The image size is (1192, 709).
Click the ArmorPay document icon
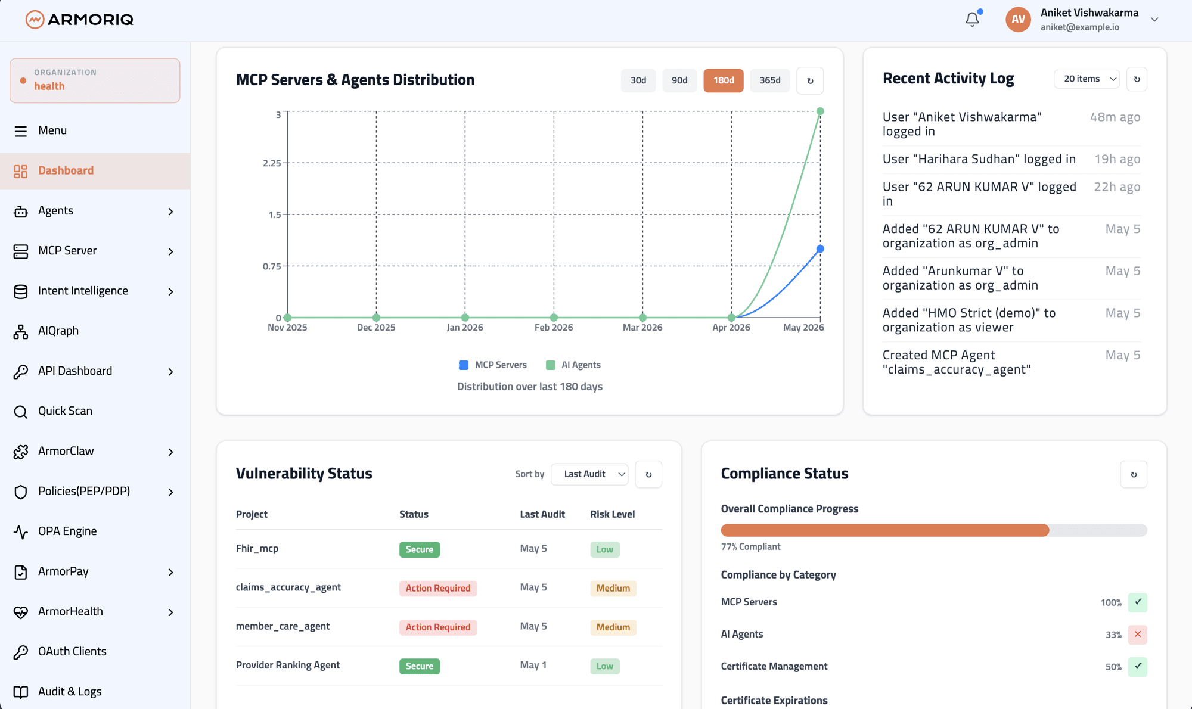(21, 572)
